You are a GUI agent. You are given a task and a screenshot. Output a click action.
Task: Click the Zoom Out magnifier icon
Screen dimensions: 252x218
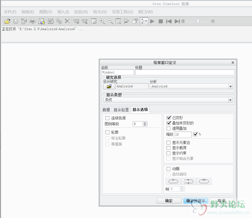110,21
